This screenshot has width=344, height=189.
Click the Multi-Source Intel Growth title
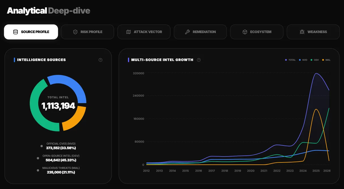click(162, 60)
